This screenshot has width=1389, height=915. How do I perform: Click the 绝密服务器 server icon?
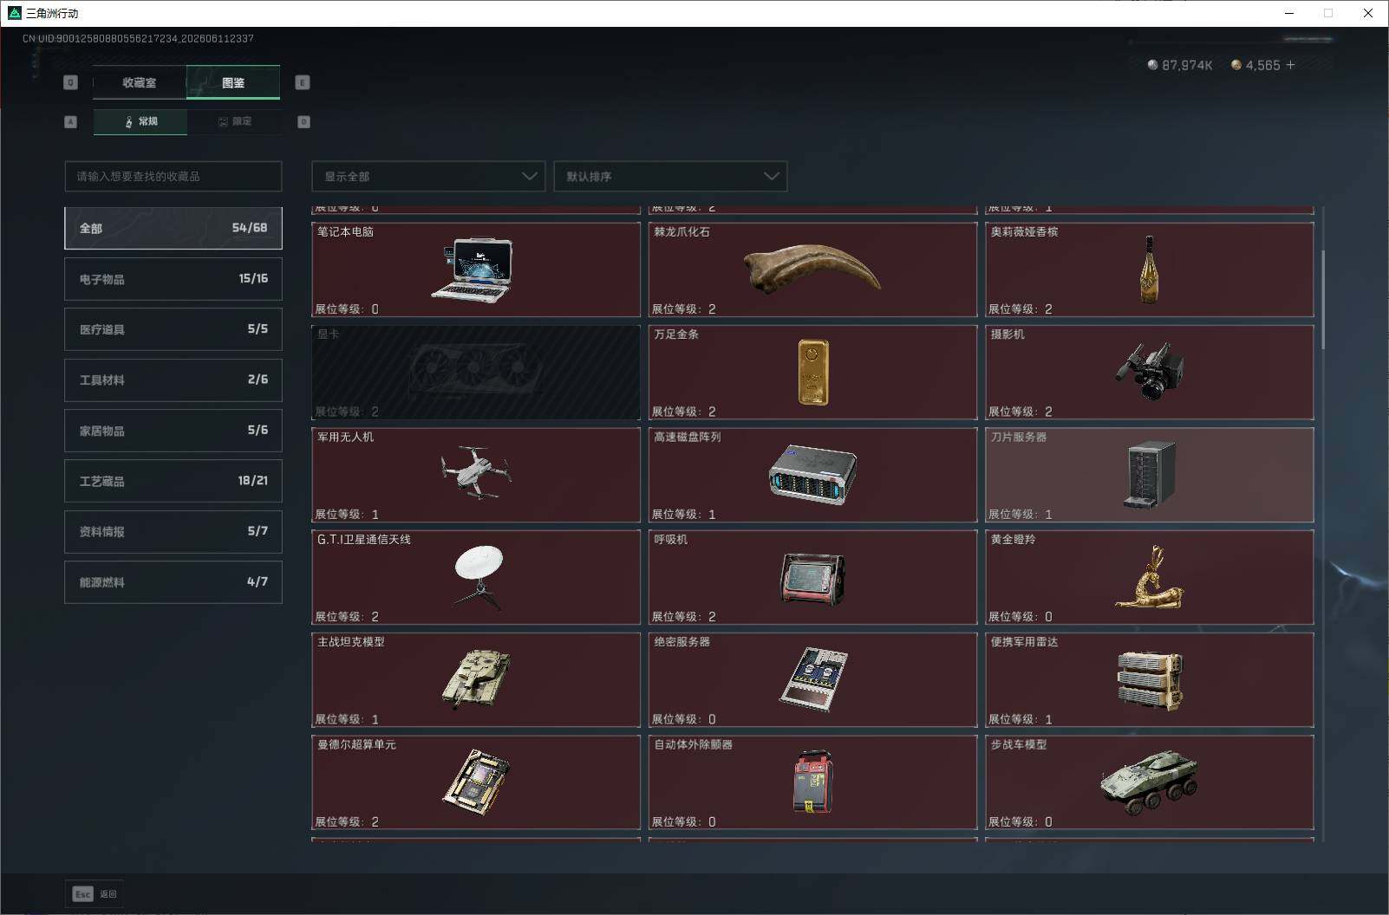812,679
